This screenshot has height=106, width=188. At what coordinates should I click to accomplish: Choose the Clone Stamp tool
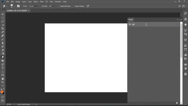click(x=3, y=43)
